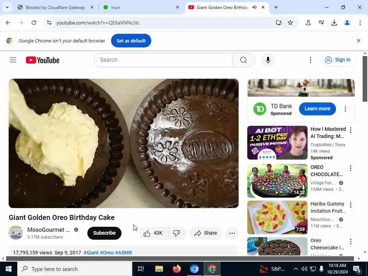The width and height of the screenshot is (368, 276).
Task: Open the Windows Start menu
Action: pyautogui.click(x=9, y=269)
